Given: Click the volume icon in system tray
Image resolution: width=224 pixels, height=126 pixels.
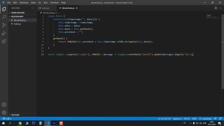Looking at the screenshot, I should coord(201,123).
